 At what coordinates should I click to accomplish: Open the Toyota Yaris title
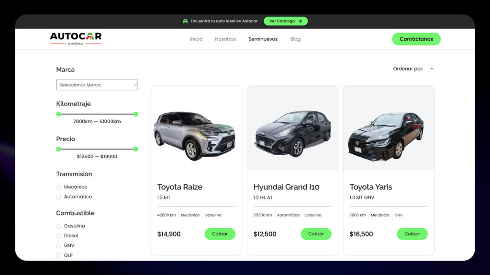click(371, 187)
